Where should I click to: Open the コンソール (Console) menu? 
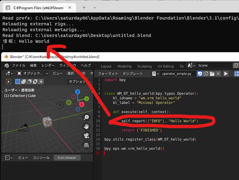[41, 158]
